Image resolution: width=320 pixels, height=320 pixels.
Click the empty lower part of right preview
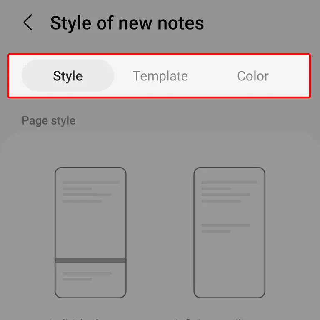coord(230,265)
